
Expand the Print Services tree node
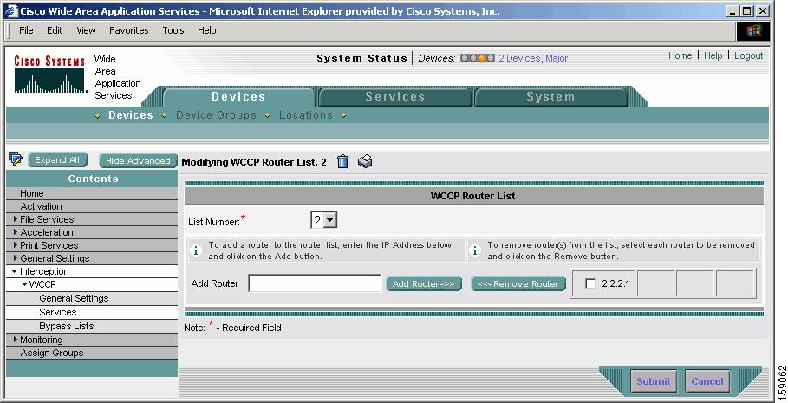(x=16, y=245)
